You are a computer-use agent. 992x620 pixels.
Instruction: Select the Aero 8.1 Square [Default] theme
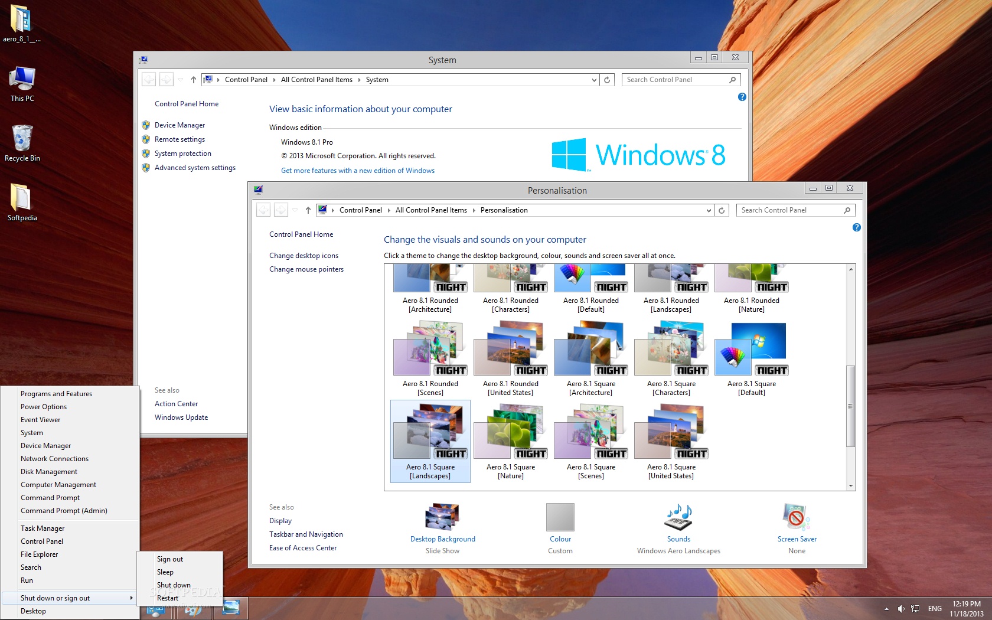pos(752,359)
